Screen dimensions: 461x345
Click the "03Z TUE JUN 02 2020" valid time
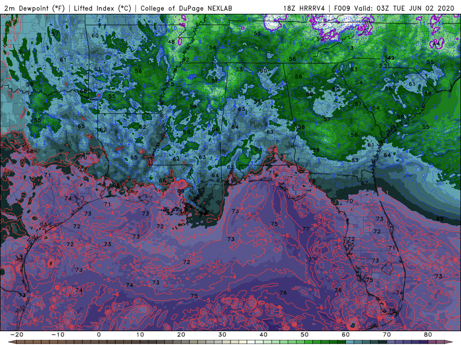[x=415, y=8]
